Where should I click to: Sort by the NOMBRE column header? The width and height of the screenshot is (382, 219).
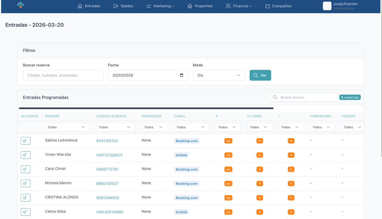tap(53, 116)
